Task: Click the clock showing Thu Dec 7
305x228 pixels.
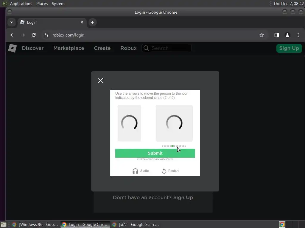Action: point(288,4)
